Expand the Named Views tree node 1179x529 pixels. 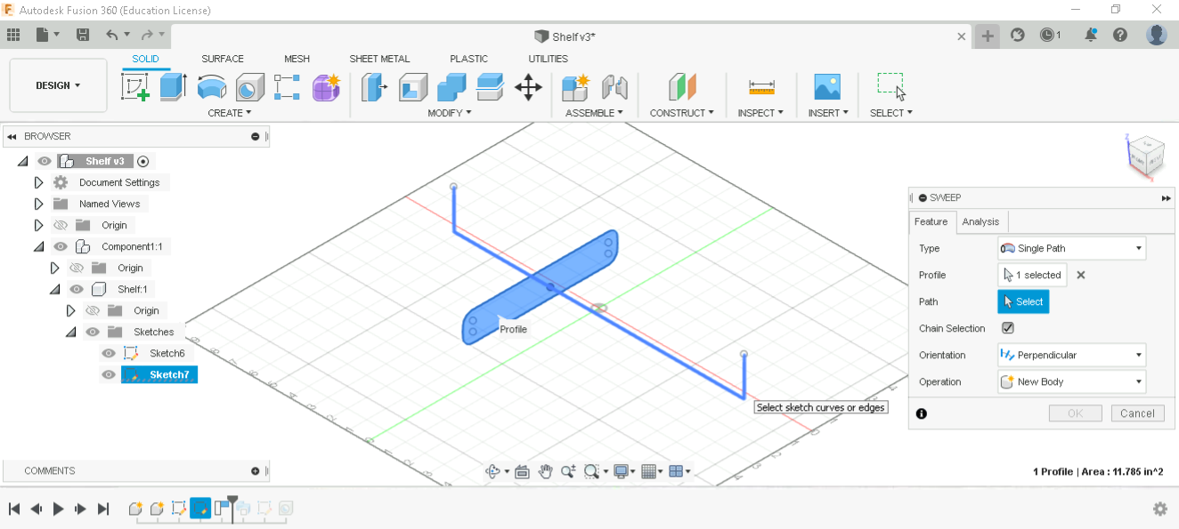[x=38, y=204]
